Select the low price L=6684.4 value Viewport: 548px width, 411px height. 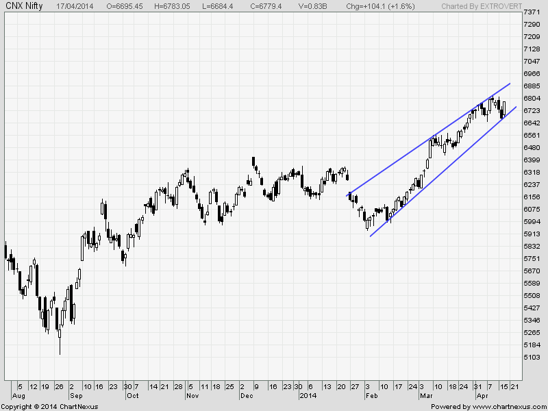click(225, 5)
